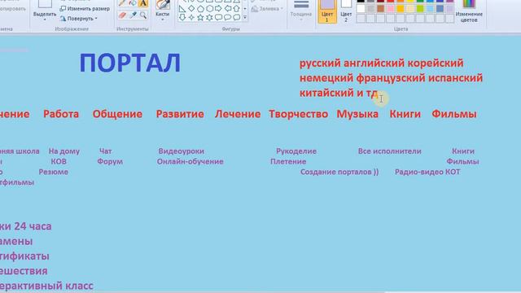The image size is (521, 293).
Task: Select the Magnifier zoom tool
Action: click(x=143, y=15)
